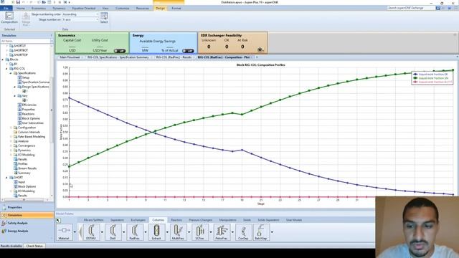The image size is (459, 258).
Task: Switch to the Home ribbon tab
Action: tap(21, 8)
